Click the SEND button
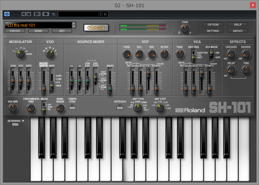Viewport: 259px width, 185px height. 38,31
